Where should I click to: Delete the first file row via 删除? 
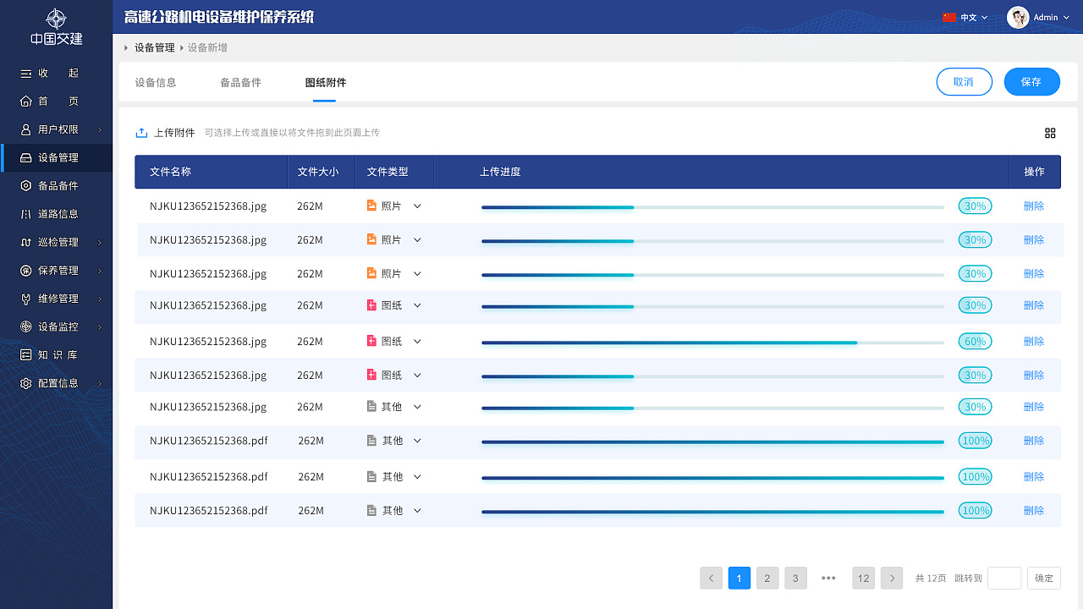pos(1033,206)
